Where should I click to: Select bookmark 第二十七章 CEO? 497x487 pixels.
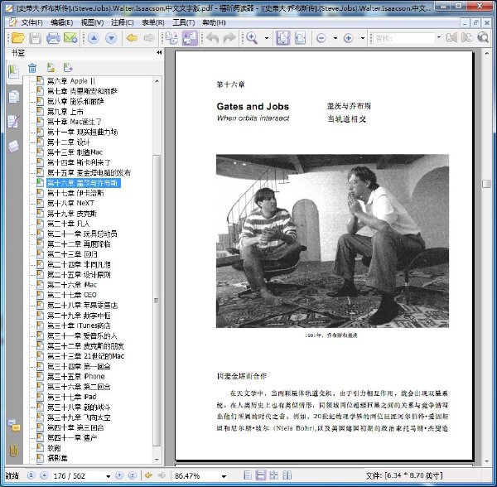tap(72, 295)
